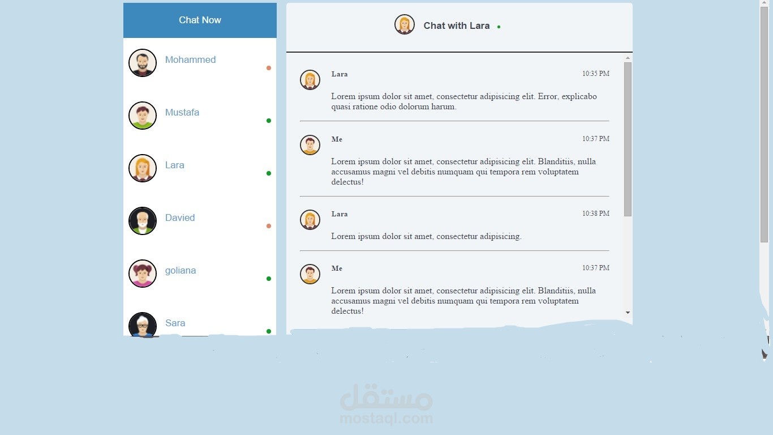Click the avatar beside Lara's 10:35 PM message

[x=310, y=79]
